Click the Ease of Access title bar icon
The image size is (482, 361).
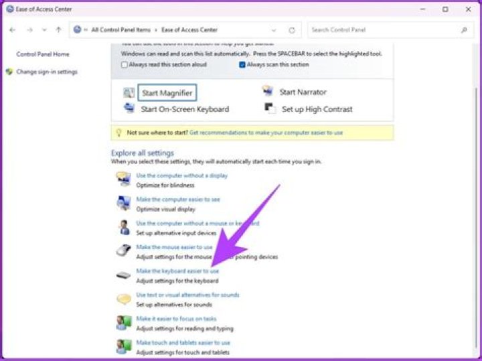coord(10,9)
